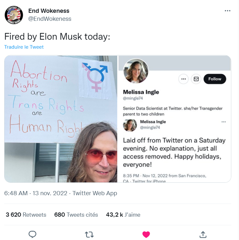Open the tweet's three-dot options menu

(227, 11)
